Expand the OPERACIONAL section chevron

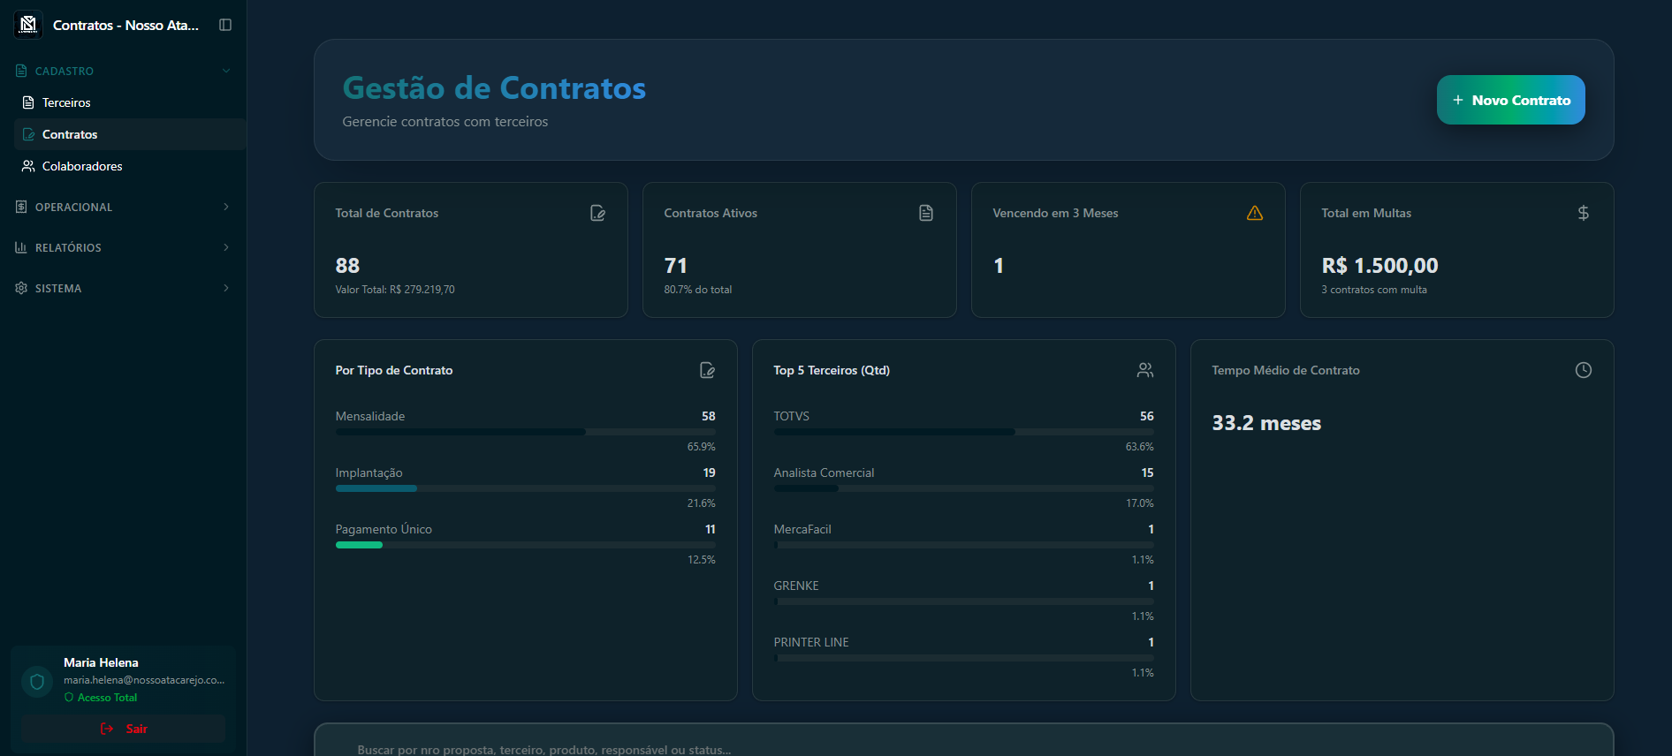point(226,207)
